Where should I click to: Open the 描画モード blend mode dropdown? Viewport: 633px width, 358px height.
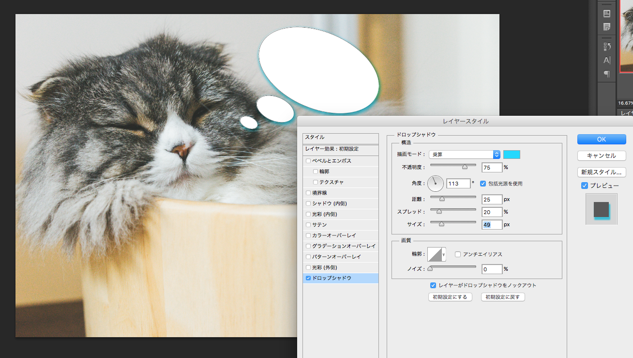[x=464, y=155]
